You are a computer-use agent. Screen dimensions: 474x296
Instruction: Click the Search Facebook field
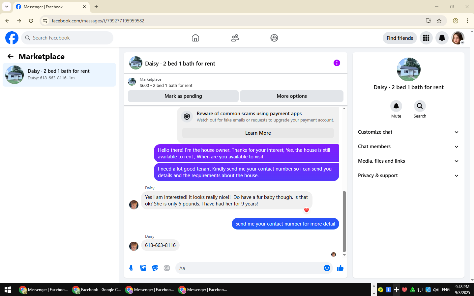[x=67, y=38]
